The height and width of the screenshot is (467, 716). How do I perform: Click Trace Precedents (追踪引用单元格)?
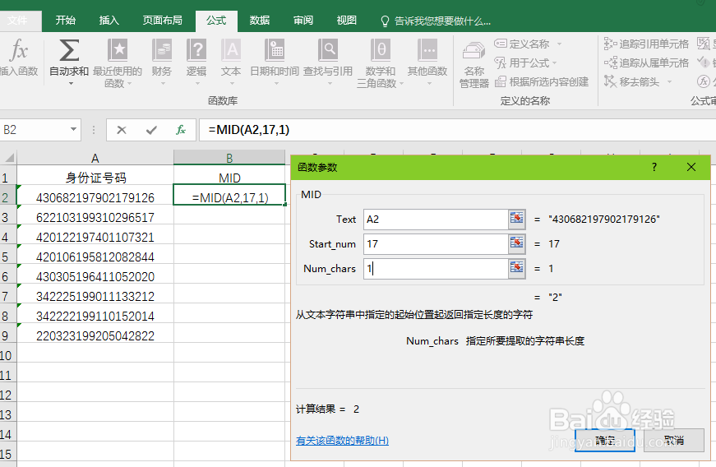(x=646, y=44)
